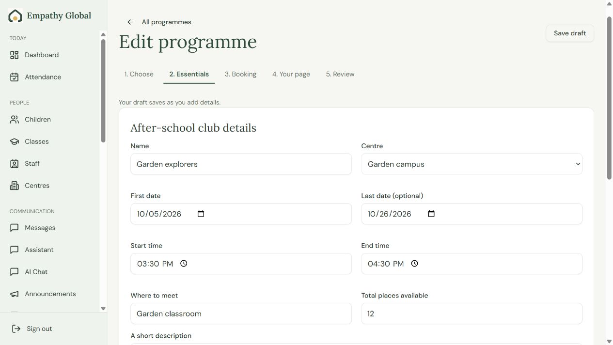Image resolution: width=613 pixels, height=345 pixels.
Task: Select the Children people icon
Action: [15, 120]
